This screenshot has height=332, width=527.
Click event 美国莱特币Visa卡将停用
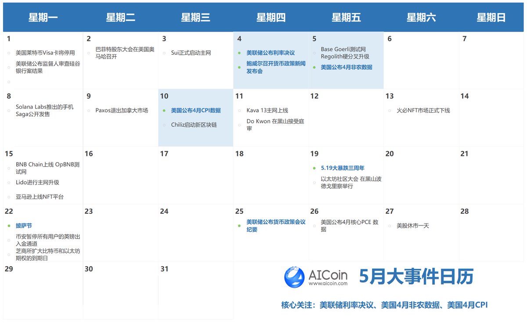[45, 53]
